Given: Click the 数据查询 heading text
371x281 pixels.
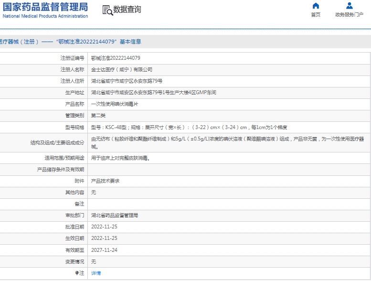Looking at the screenshot, I should point(127,10).
